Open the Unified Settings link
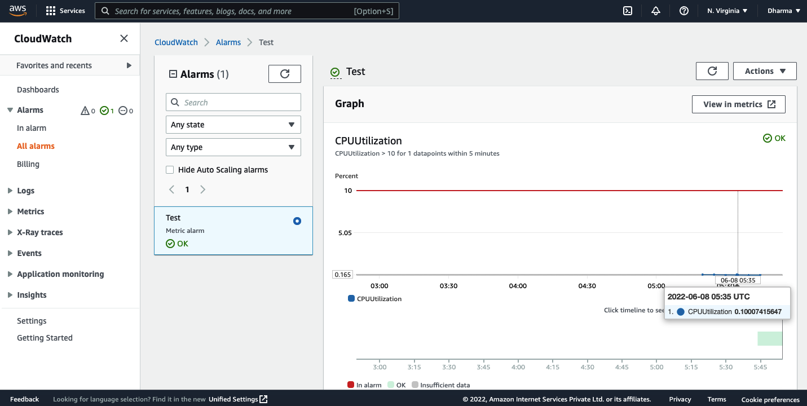Viewport: 807px width, 406px height. click(238, 399)
